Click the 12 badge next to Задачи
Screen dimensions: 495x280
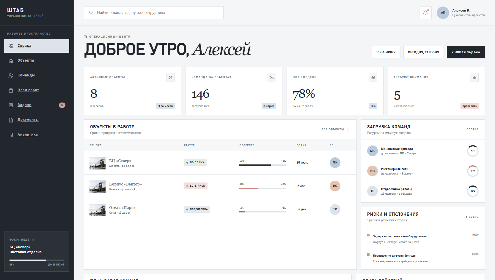click(62, 105)
